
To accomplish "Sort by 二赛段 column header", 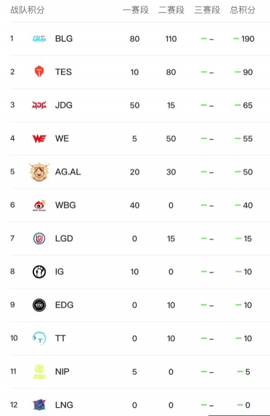I will (171, 10).
